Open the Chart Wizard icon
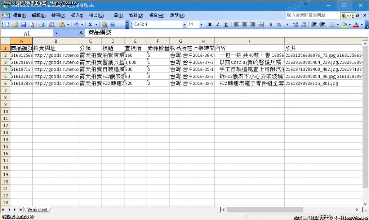The width and height of the screenshot is (369, 220). 105,25
